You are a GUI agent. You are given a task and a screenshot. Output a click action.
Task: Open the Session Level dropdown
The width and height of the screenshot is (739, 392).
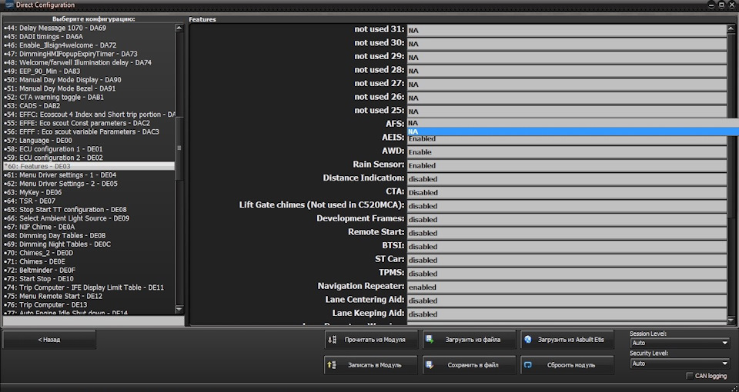[x=680, y=343]
